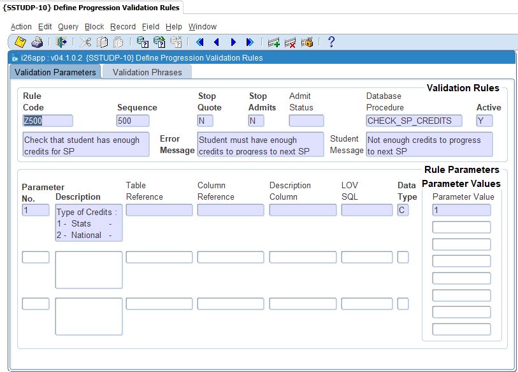The image size is (518, 372).
Task: Open the Record menu
Action: pyautogui.click(x=122, y=27)
